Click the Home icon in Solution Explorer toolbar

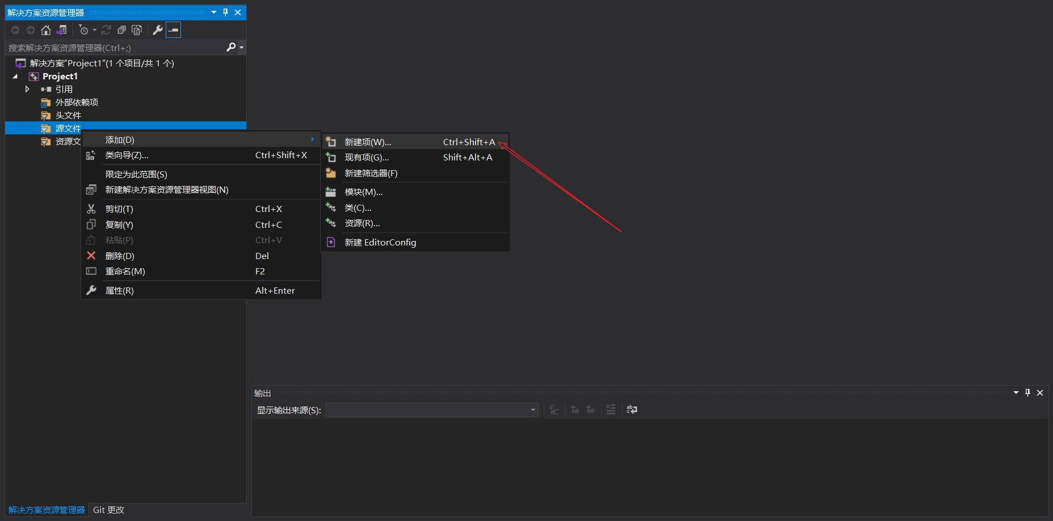point(46,30)
